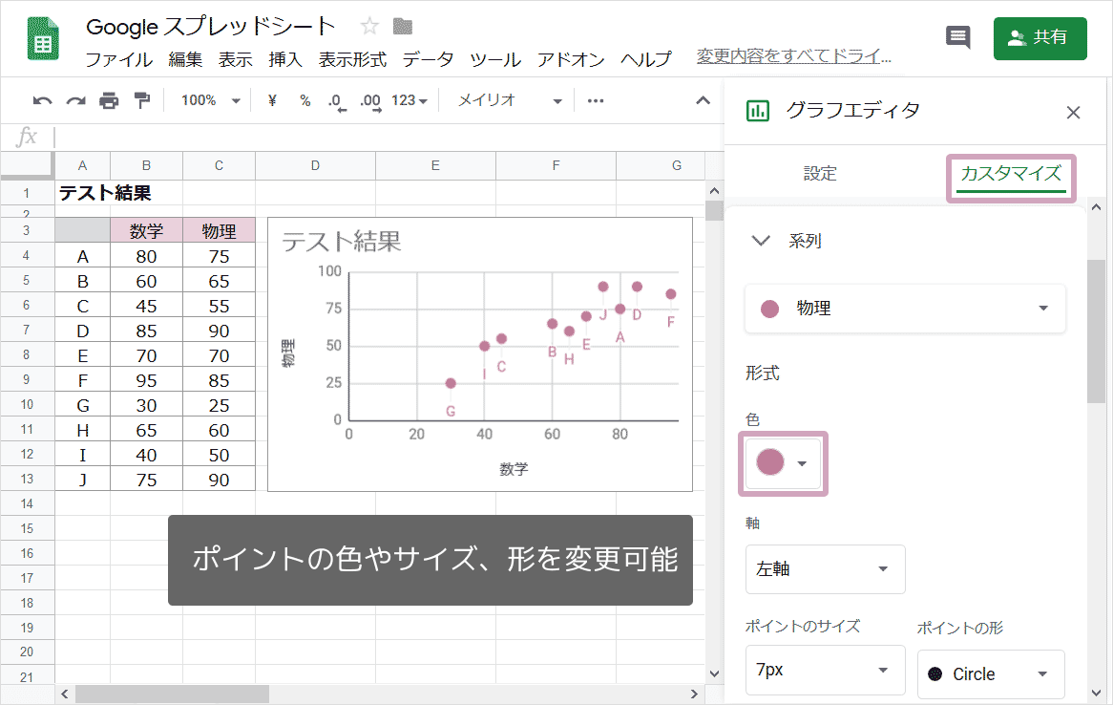Click the more toolbar options ellipsis
The height and width of the screenshot is (705, 1113).
(596, 100)
